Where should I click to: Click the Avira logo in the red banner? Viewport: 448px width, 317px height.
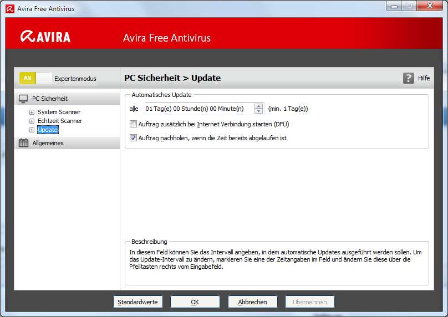[x=45, y=37]
